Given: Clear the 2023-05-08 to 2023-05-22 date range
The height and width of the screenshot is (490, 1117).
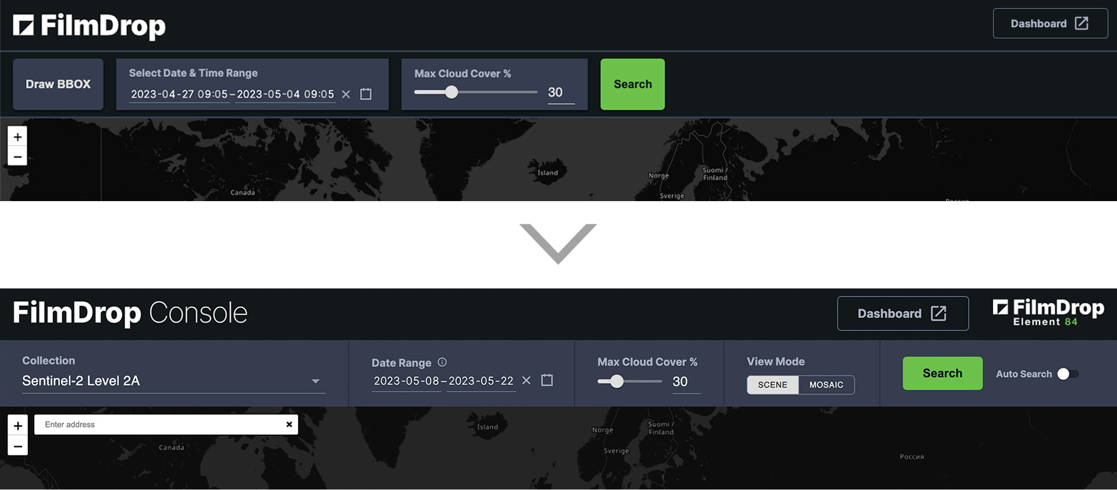Looking at the screenshot, I should pos(527,380).
